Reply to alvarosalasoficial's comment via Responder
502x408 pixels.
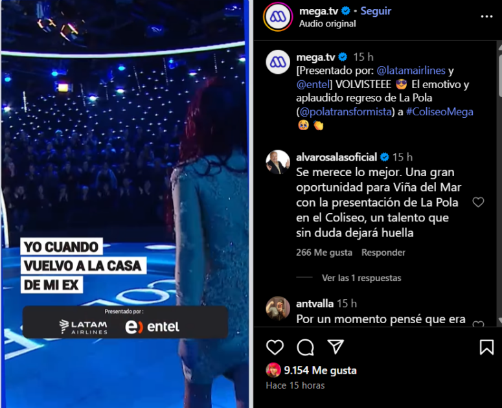(x=383, y=253)
